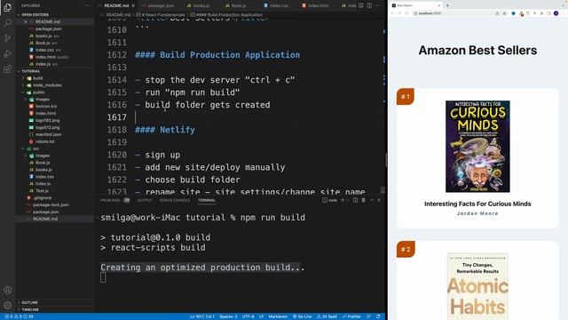Open Source Control view in activity bar
568x320 pixels.
(7, 38)
